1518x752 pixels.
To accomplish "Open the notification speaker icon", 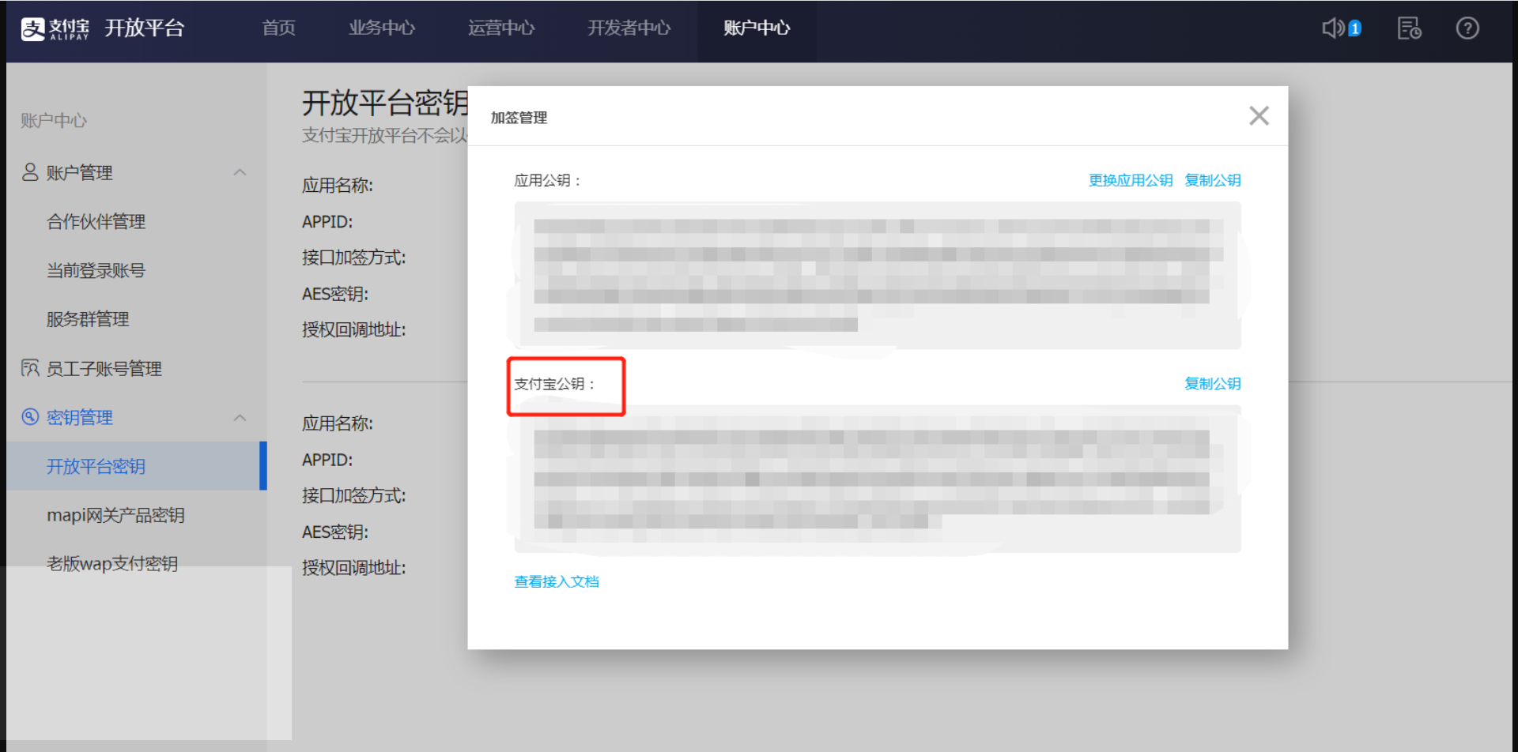I will pos(1334,28).
